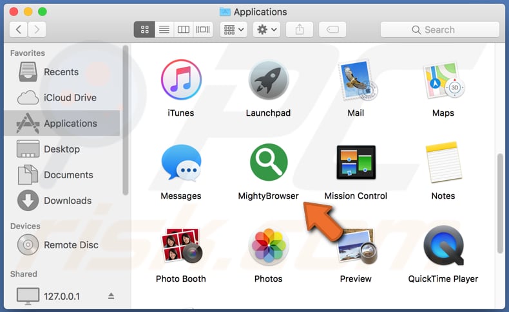Go forward with the right chevron button
The height and width of the screenshot is (312, 509).
coord(37,30)
